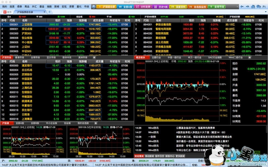Open the F9 深度资料 shortcut

point(178,7)
